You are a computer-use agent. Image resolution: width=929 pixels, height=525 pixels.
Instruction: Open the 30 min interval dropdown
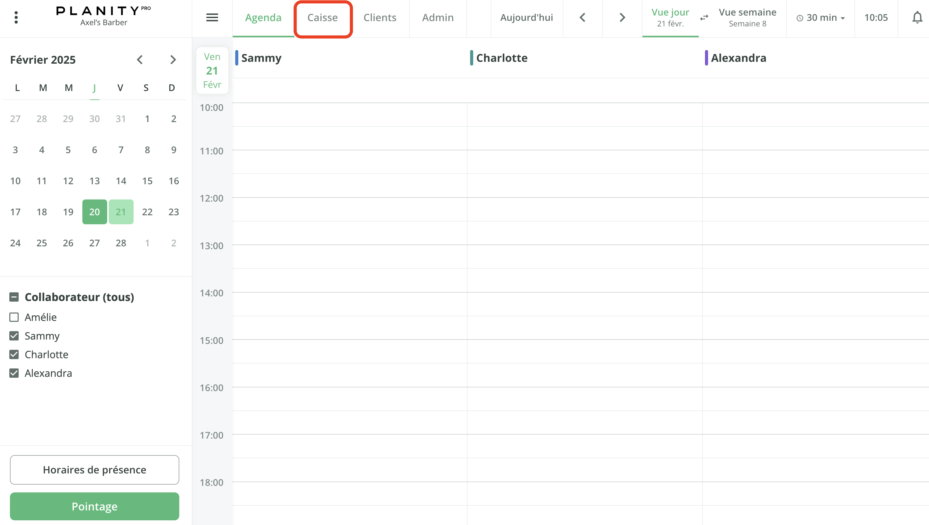[821, 18]
